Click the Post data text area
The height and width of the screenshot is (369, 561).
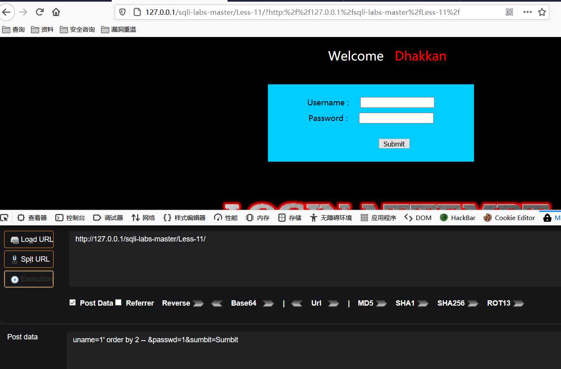click(x=314, y=350)
